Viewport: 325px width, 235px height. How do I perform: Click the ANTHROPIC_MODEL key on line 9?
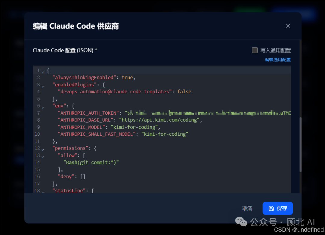pos(82,127)
